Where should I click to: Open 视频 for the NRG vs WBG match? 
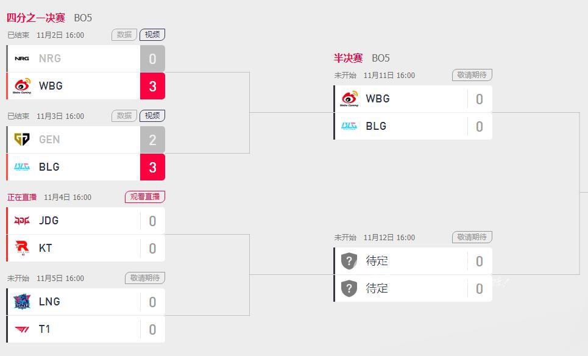tap(152, 35)
